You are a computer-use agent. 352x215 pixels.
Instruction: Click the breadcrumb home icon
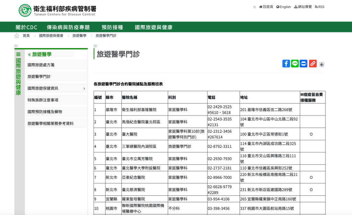pos(17,36)
